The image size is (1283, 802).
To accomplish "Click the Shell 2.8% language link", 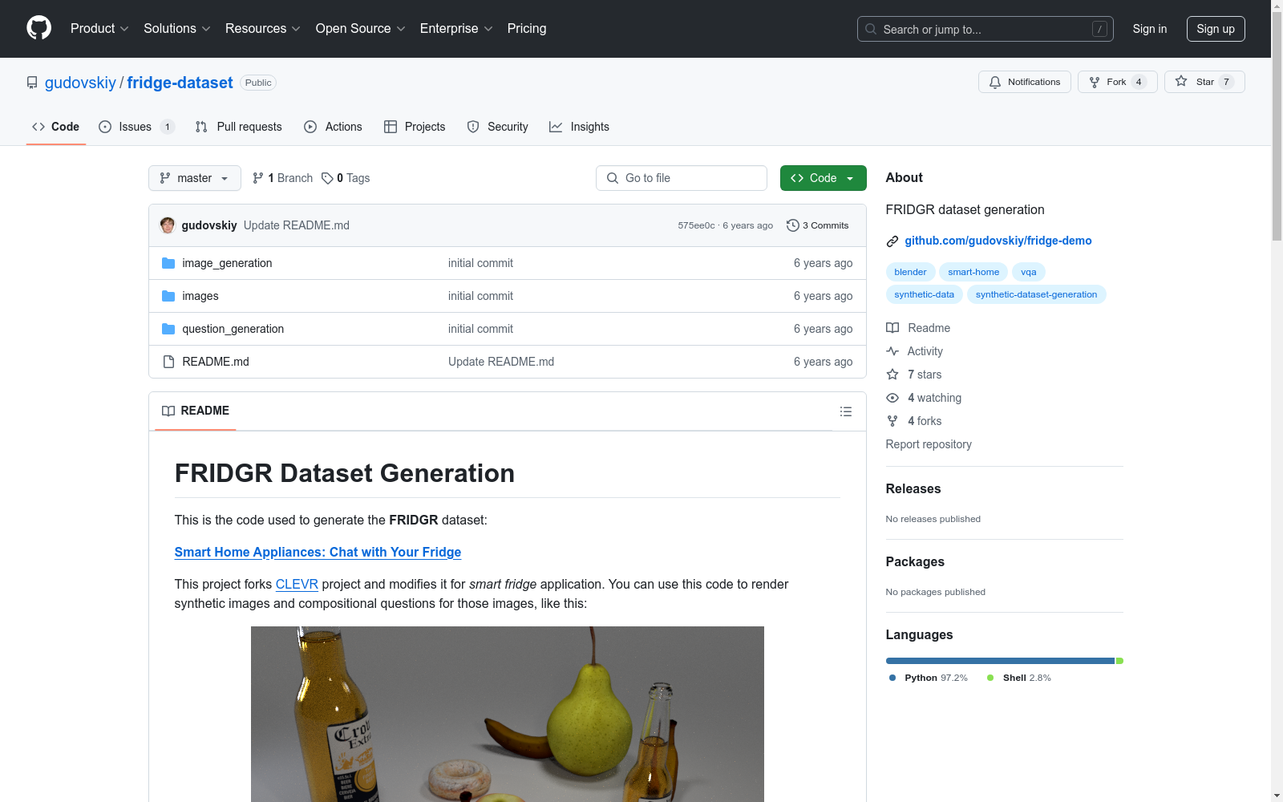I will [1019, 678].
